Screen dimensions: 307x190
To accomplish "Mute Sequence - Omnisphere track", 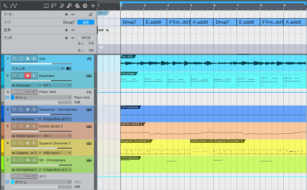I will click(14, 109).
